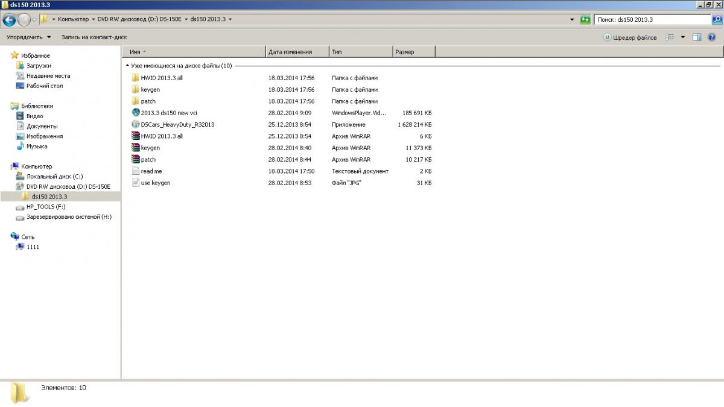The width and height of the screenshot is (724, 407).
Task: Collapse the Уже имеющиеся на диске файлы group
Action: [x=127, y=66]
